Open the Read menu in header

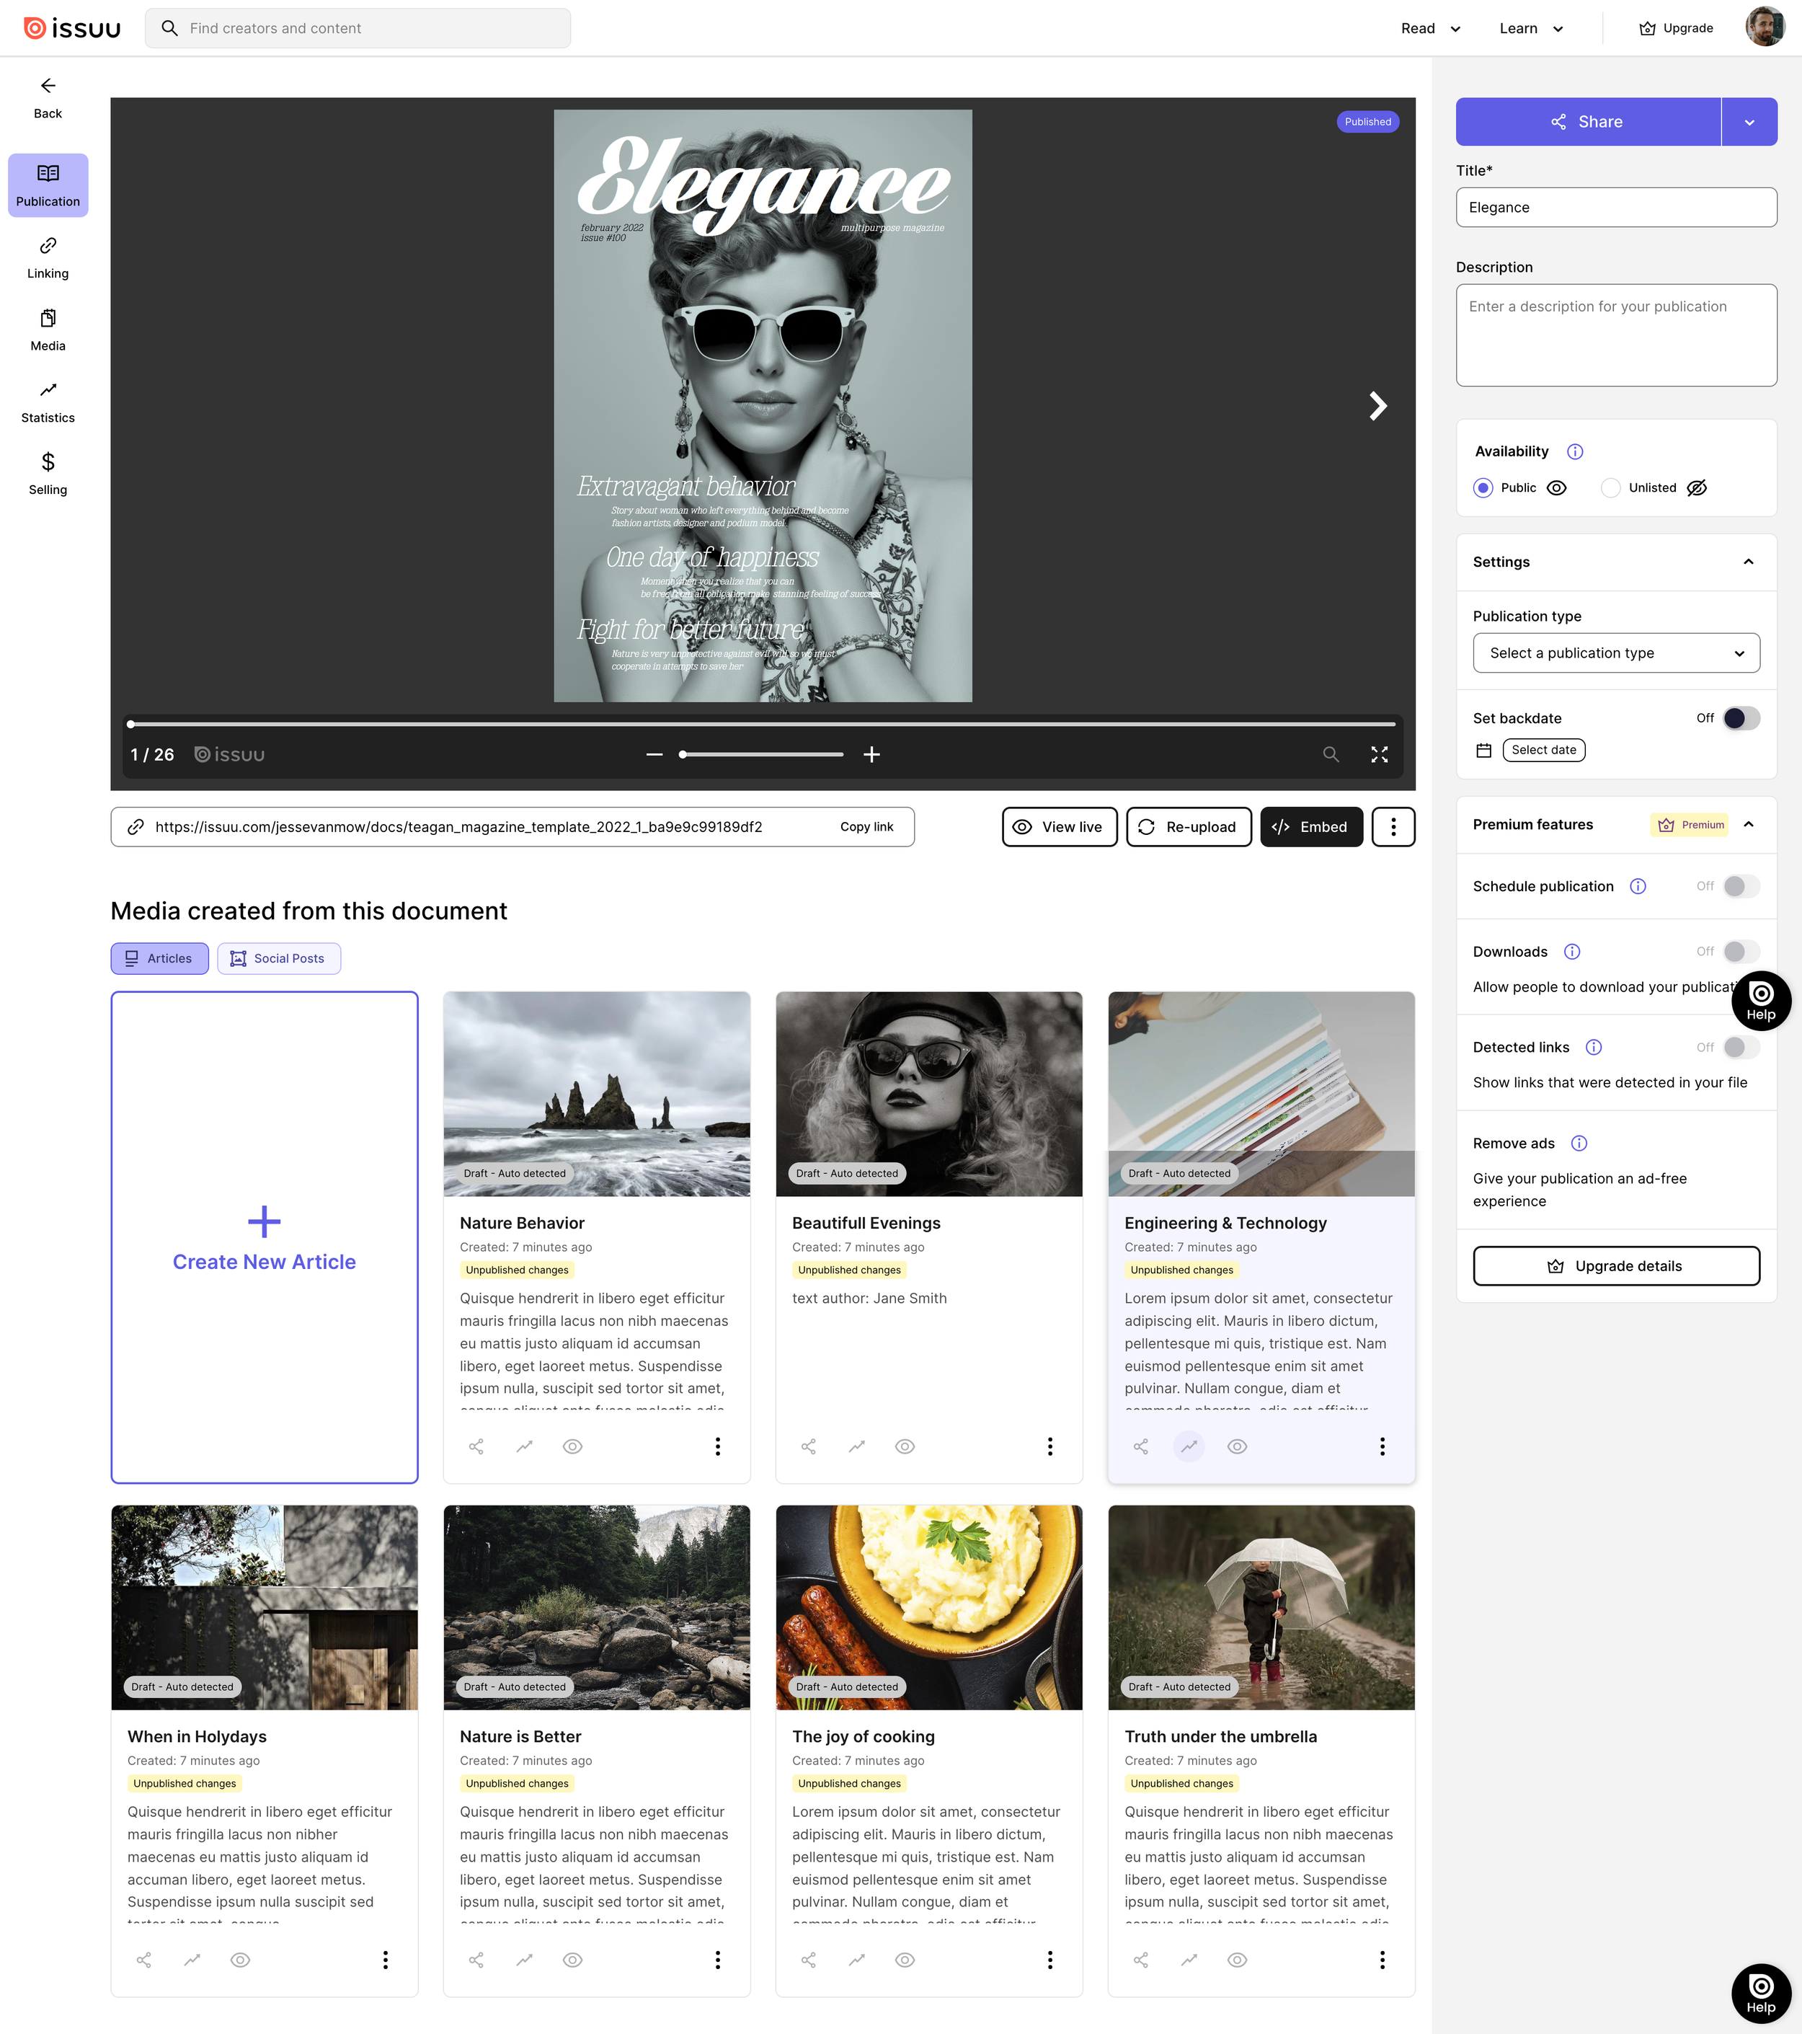click(1430, 28)
